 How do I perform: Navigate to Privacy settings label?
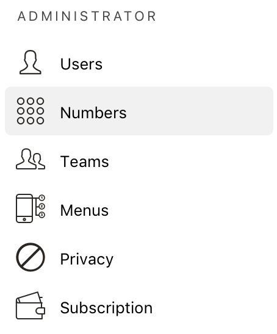click(x=87, y=259)
